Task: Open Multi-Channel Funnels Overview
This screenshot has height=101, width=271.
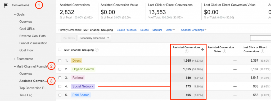Action: coord(26,74)
